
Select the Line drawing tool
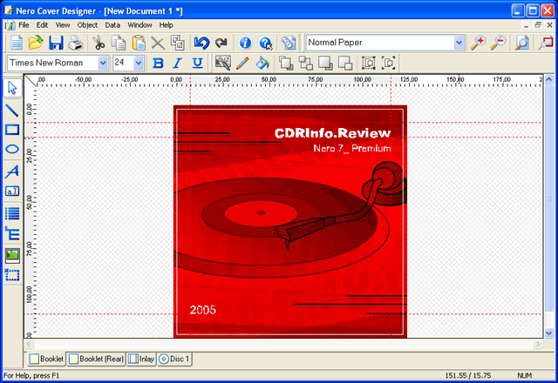point(12,111)
